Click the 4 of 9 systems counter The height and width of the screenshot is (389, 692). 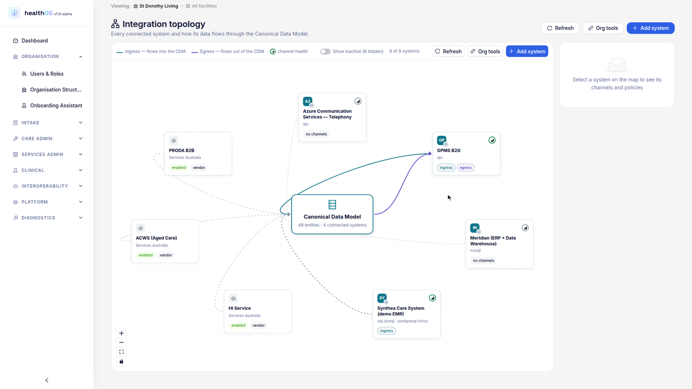point(404,51)
